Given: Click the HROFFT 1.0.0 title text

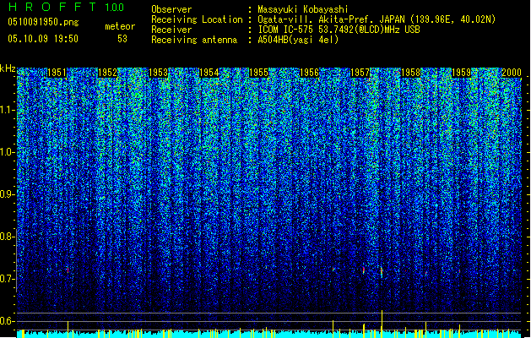Looking at the screenshot, I should click(66, 7).
